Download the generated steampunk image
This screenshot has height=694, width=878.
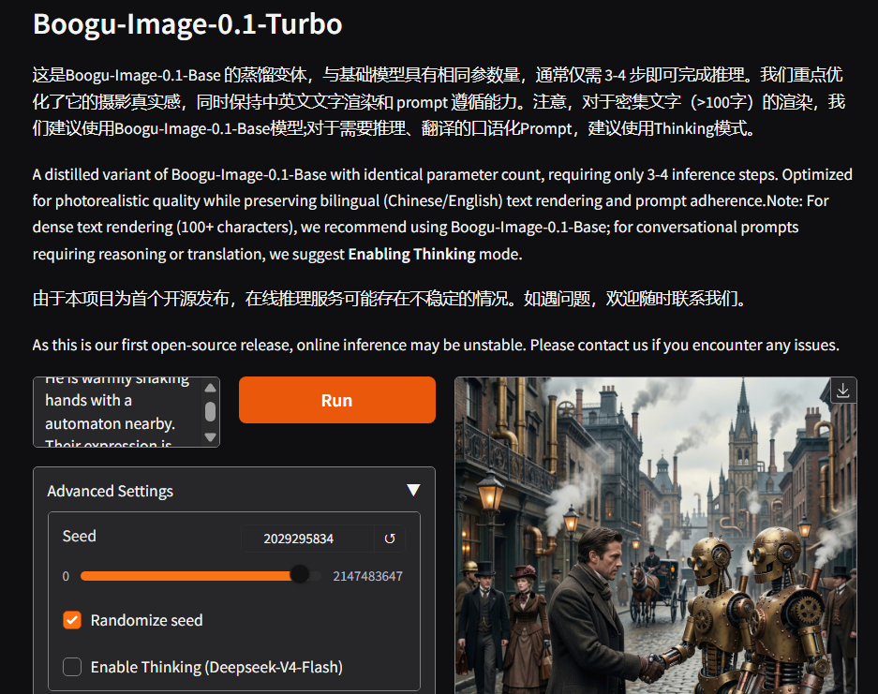842,391
